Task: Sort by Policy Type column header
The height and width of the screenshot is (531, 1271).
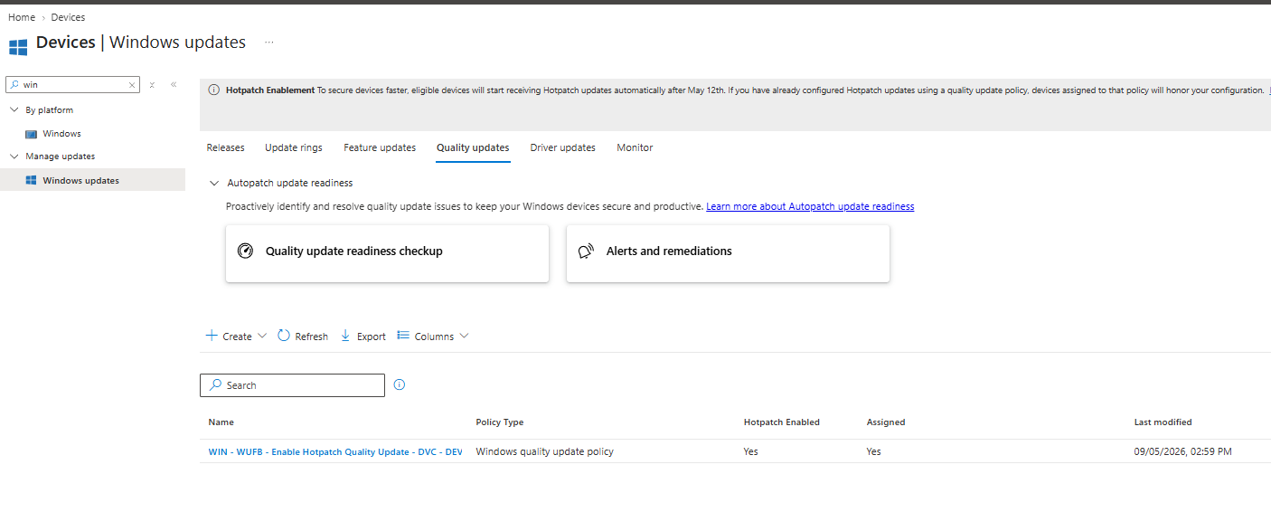Action: [500, 422]
